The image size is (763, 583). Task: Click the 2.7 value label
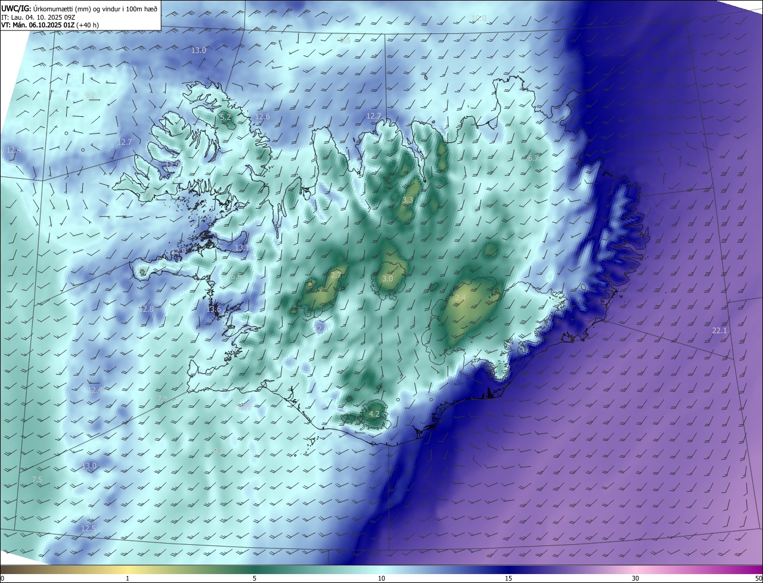336,275
